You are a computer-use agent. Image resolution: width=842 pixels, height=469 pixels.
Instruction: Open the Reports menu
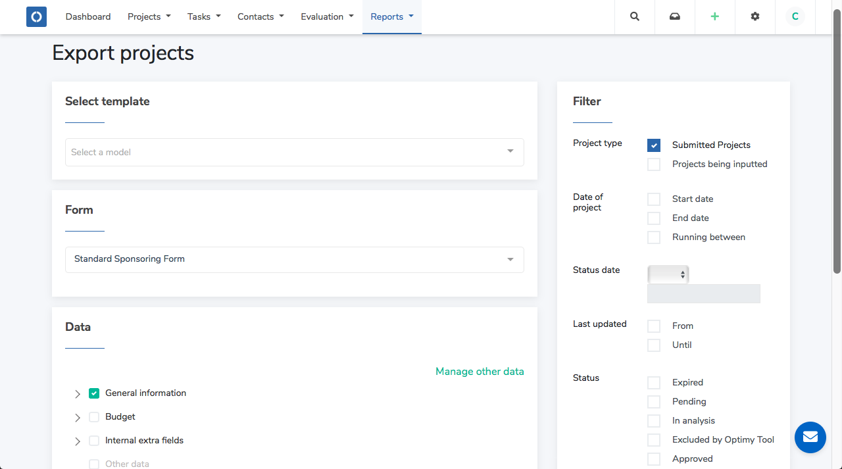(x=392, y=16)
